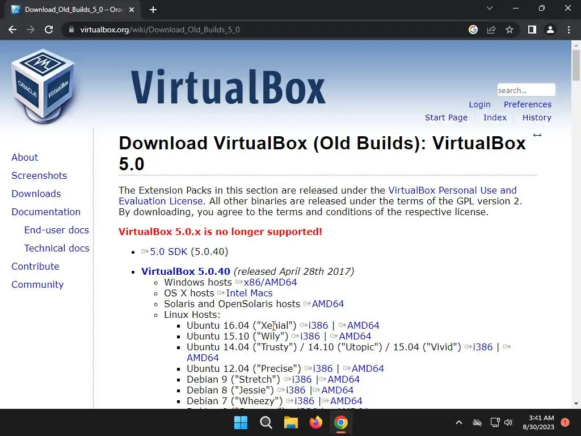Viewport: 581px width, 436px height.
Task: Download Ubuntu 12.04 Precise i386
Action: coord(323,368)
